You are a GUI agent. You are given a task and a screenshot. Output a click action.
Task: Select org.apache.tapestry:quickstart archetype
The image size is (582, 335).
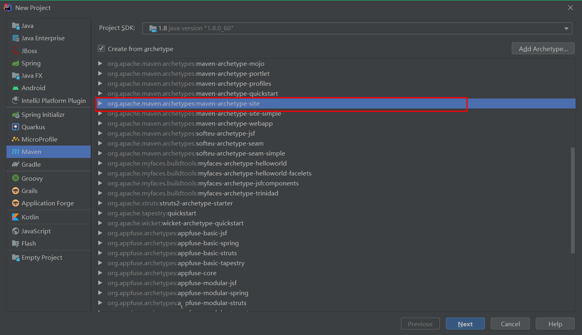(336, 213)
